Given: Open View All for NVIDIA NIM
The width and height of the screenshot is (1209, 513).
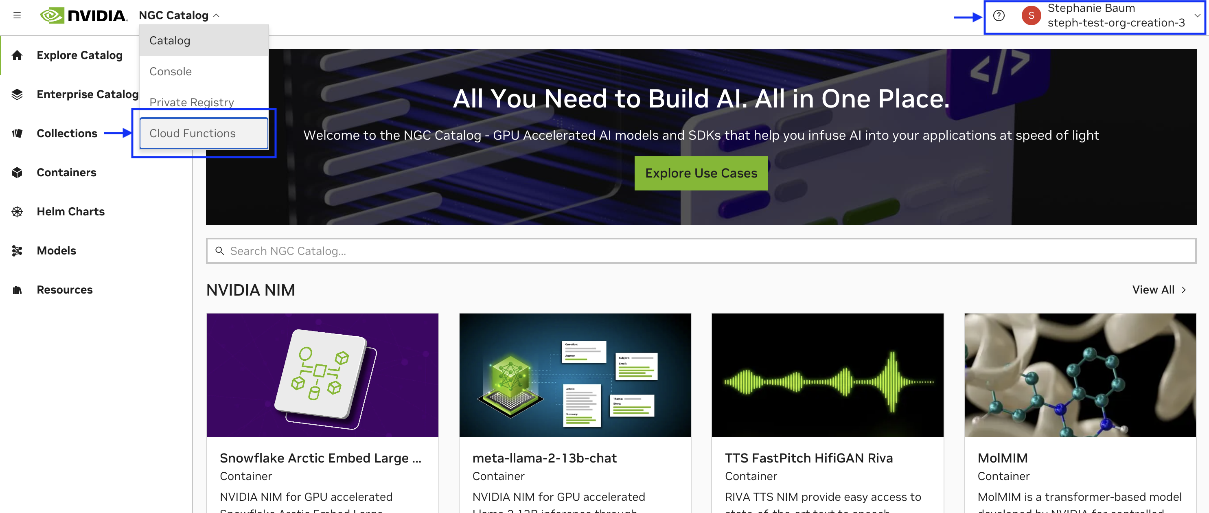Looking at the screenshot, I should coord(1158,289).
